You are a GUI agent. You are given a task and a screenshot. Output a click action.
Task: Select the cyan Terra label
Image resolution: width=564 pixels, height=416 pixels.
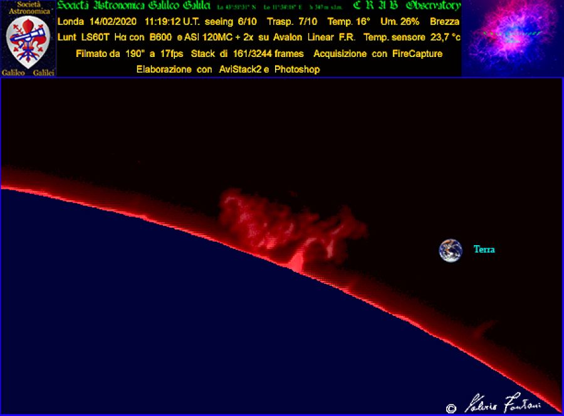(484, 250)
